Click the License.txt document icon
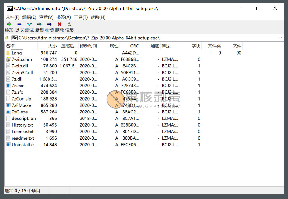288x199 pixels. [8, 132]
